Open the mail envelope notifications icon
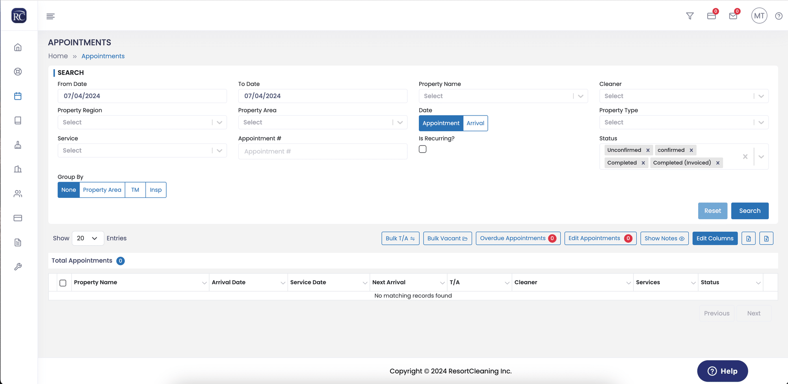 [x=733, y=16]
